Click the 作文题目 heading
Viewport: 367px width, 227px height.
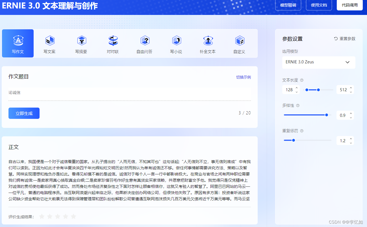19,77
